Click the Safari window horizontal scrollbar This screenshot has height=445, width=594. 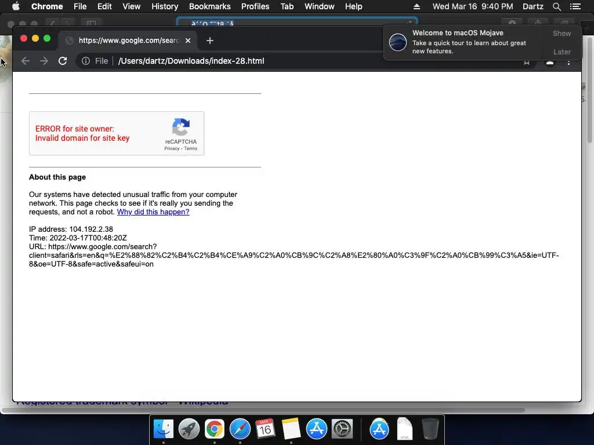pos(263,410)
